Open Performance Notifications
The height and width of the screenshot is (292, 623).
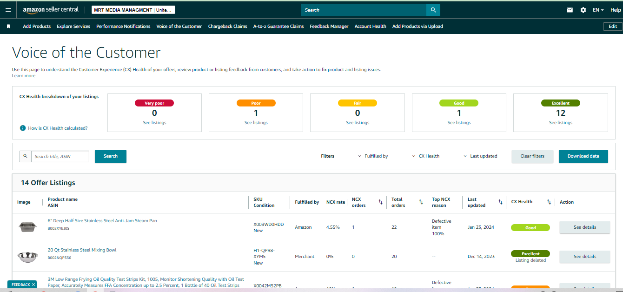pyautogui.click(x=123, y=27)
